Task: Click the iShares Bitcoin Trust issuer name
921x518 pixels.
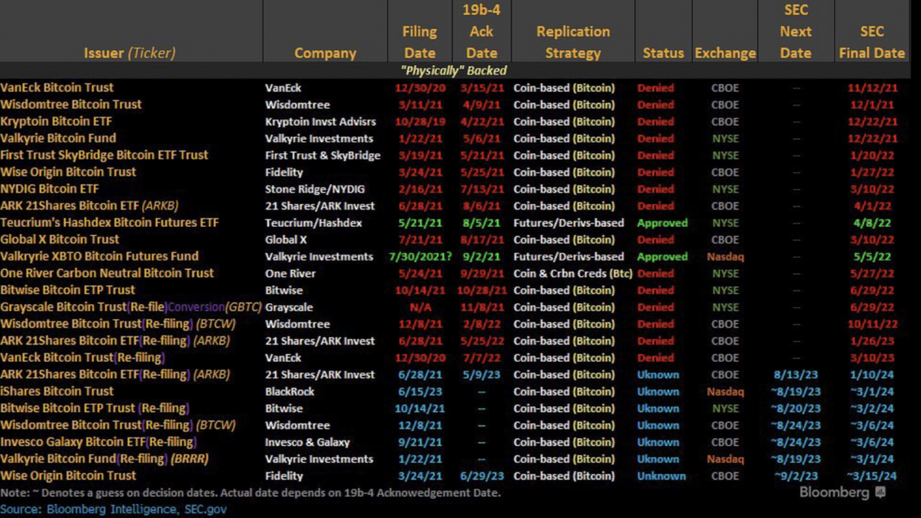Action: click(57, 391)
